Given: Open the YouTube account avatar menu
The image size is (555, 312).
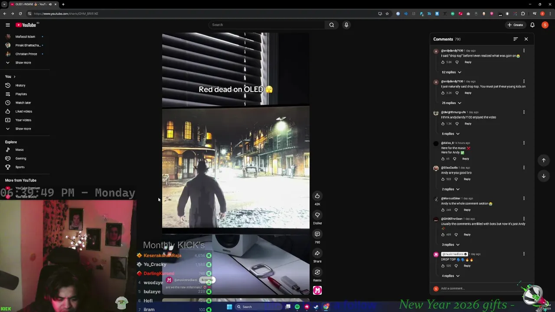Looking at the screenshot, I should point(545,25).
